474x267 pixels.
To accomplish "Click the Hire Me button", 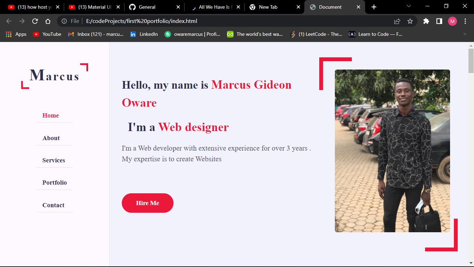I will click(x=147, y=203).
